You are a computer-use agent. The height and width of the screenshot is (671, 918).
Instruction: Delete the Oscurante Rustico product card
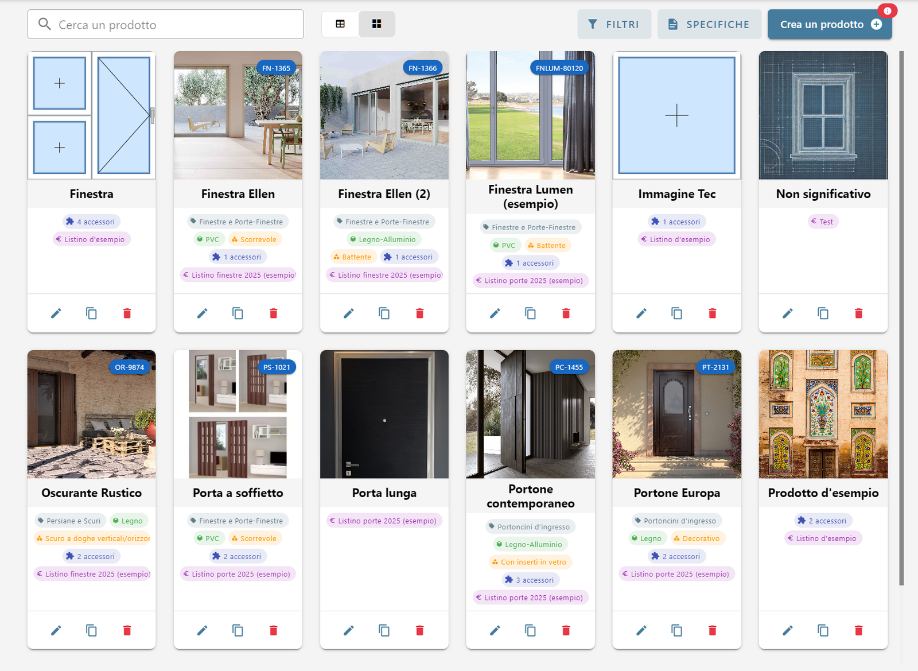tap(127, 631)
